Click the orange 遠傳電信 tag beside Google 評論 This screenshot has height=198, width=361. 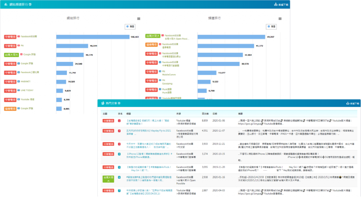tap(10, 109)
